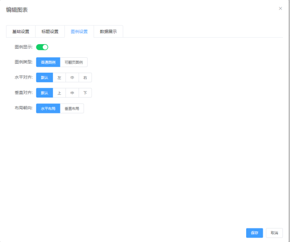290x242 pixels.
Task: Set vertical alignment to 中
Action: pos(72,93)
